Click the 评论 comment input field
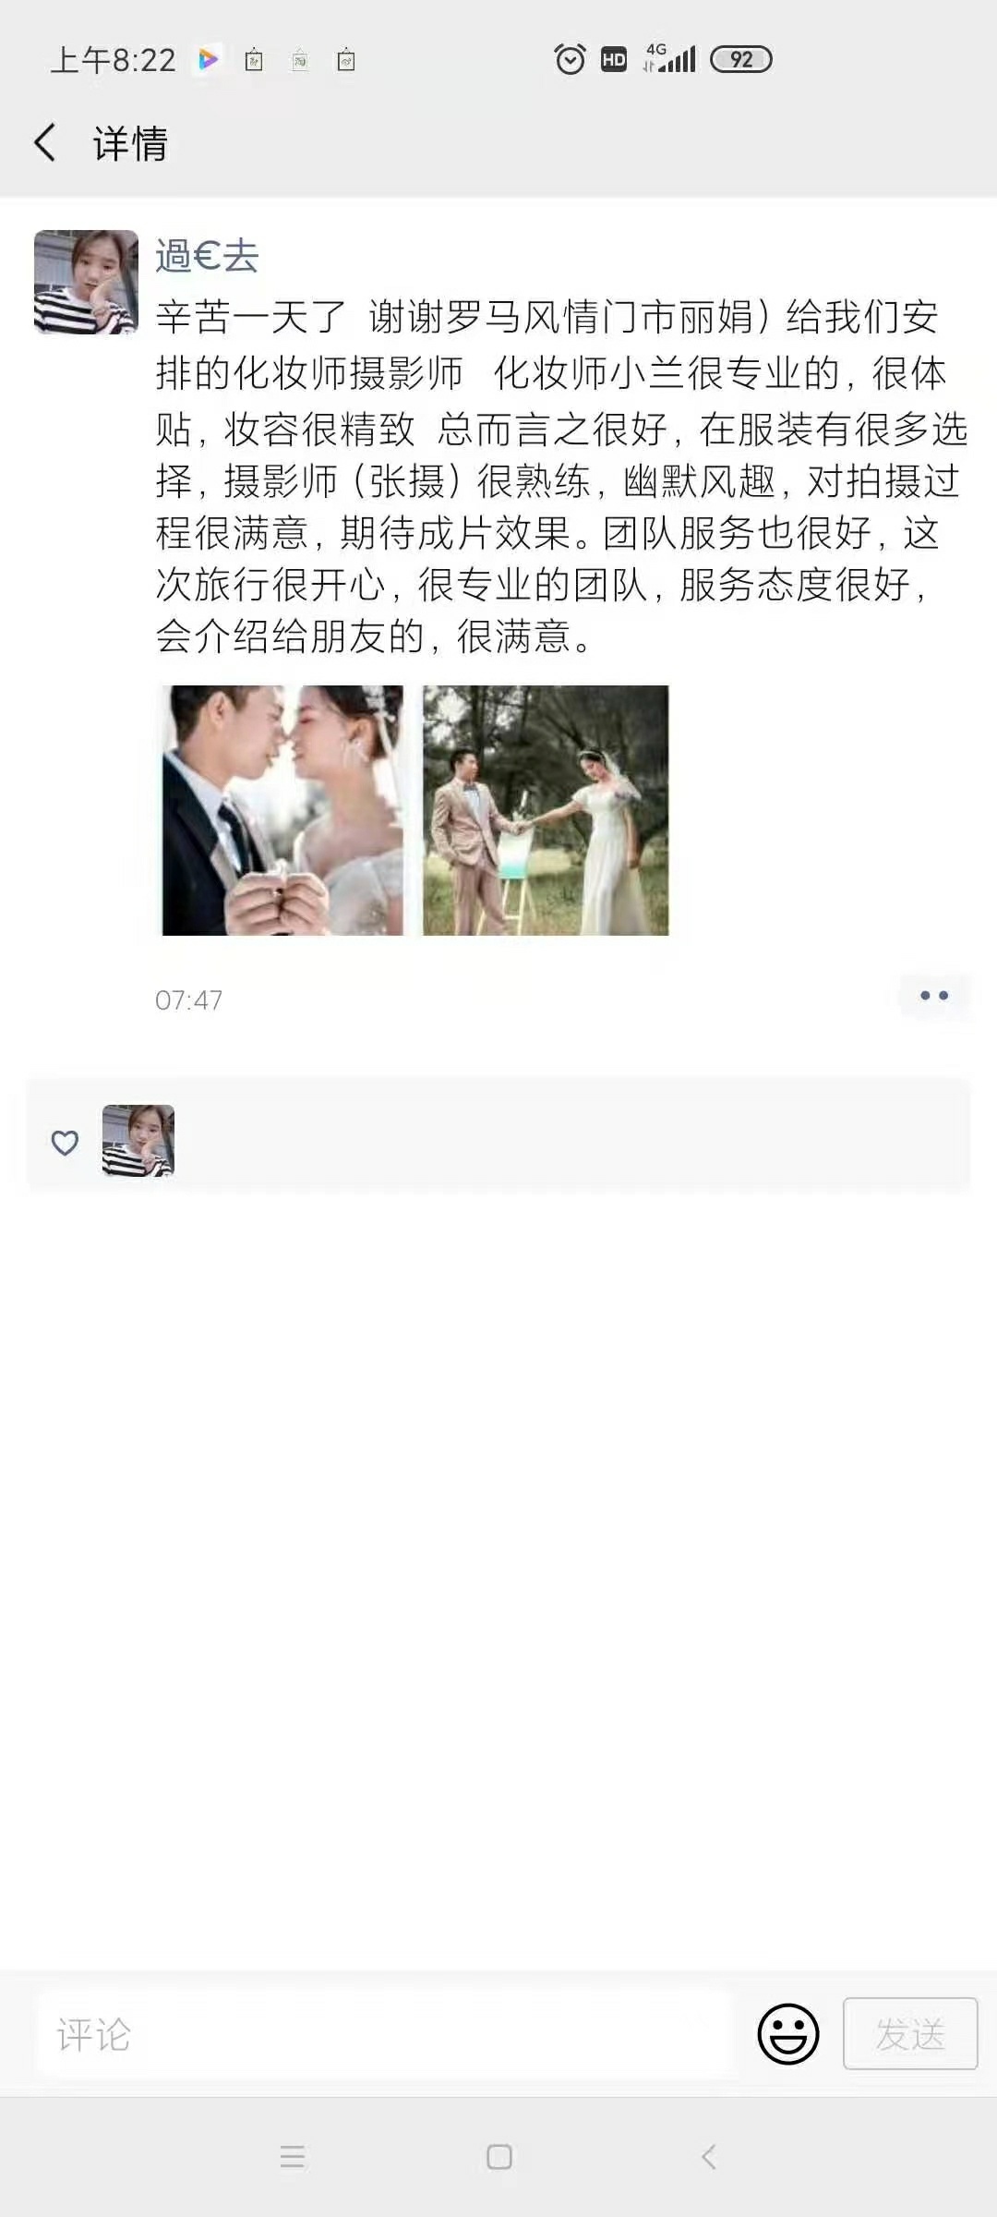Screen dimensions: 997x2217 pos(385,2034)
